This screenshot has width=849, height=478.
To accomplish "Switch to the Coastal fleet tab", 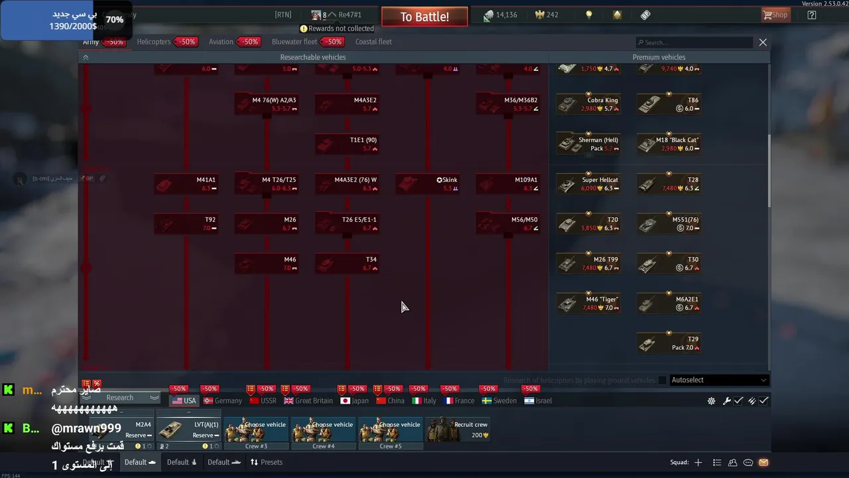I will 373,42.
